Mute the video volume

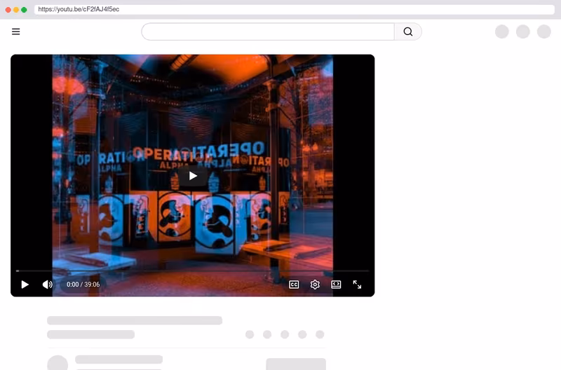point(47,285)
